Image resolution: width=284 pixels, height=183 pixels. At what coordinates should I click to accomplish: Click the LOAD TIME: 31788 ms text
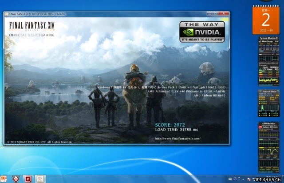[177, 130]
